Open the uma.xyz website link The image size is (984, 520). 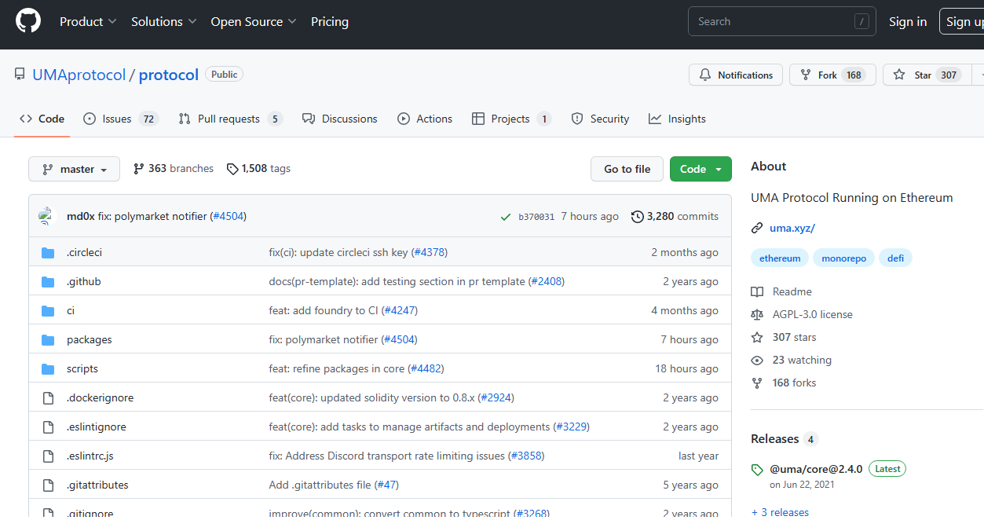click(792, 229)
